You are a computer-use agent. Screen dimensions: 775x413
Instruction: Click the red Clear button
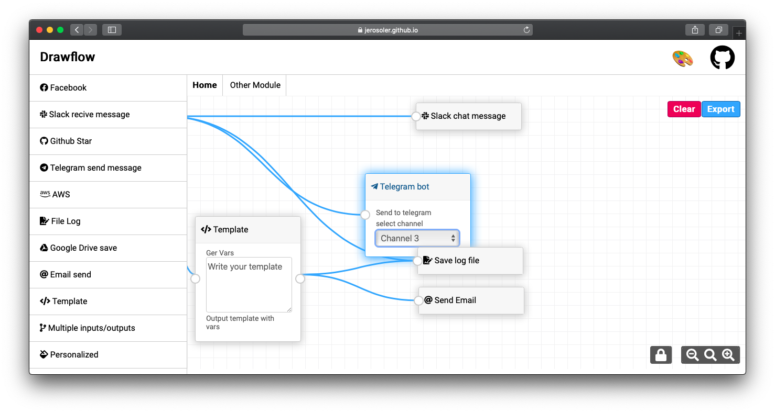tap(684, 109)
